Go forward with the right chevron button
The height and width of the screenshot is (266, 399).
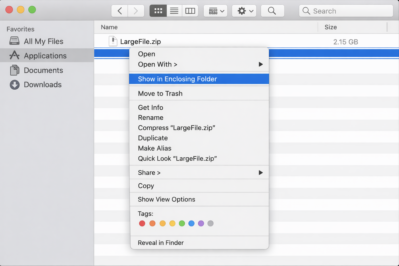tap(136, 11)
